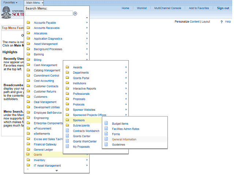Click the Customers folder icon
The height and width of the screenshot is (175, 234).
pyautogui.click(x=29, y=96)
